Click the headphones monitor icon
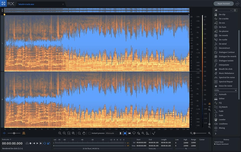241x152 pixels. coord(27,143)
